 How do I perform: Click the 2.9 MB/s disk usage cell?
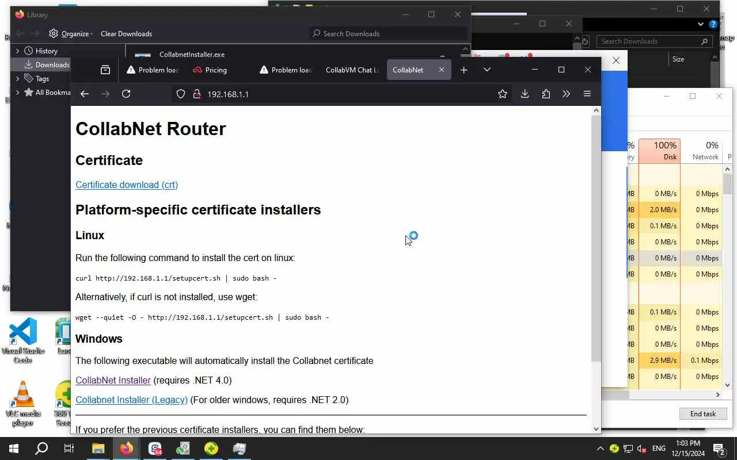pyautogui.click(x=659, y=361)
